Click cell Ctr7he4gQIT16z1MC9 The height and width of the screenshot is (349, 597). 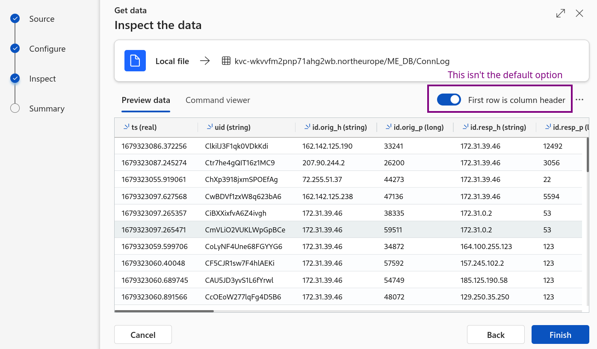click(240, 163)
